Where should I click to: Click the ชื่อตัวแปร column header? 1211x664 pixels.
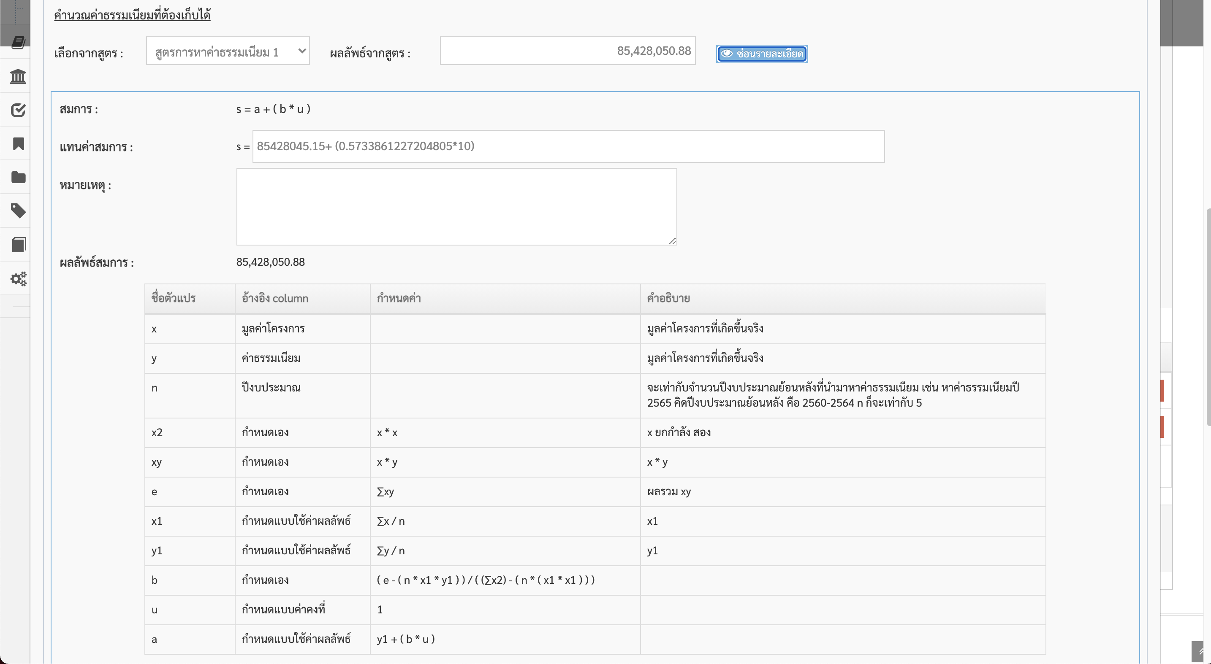(x=190, y=299)
